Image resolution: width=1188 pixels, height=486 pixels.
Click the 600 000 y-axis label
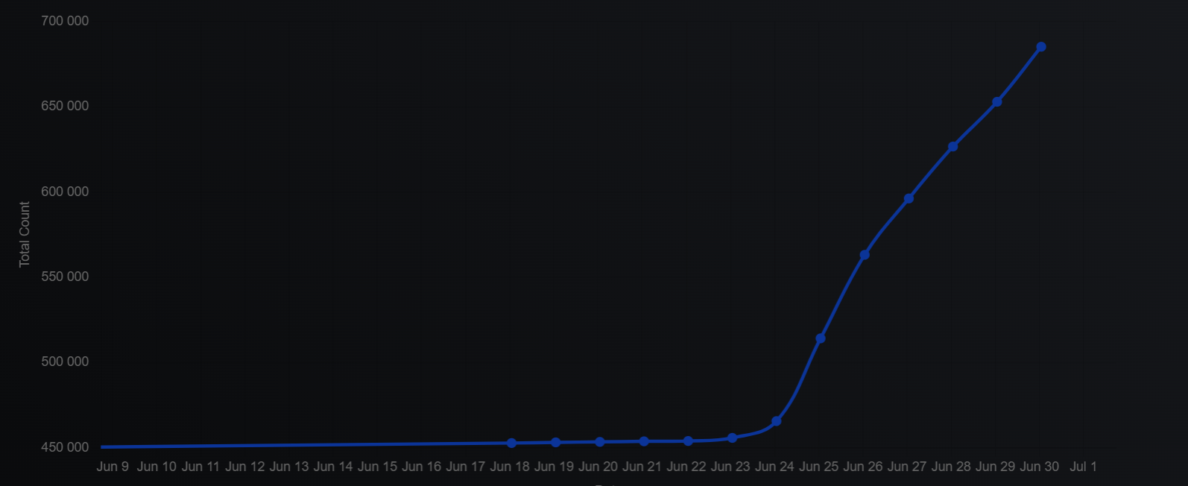click(65, 192)
